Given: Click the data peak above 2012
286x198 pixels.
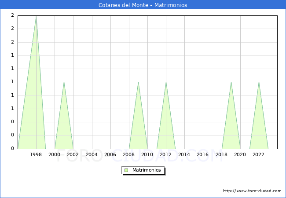Looking at the screenshot, I should (166, 82).
